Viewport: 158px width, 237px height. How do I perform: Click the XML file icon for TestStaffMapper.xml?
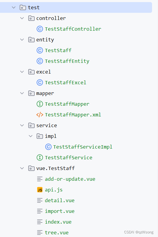pos(40,115)
